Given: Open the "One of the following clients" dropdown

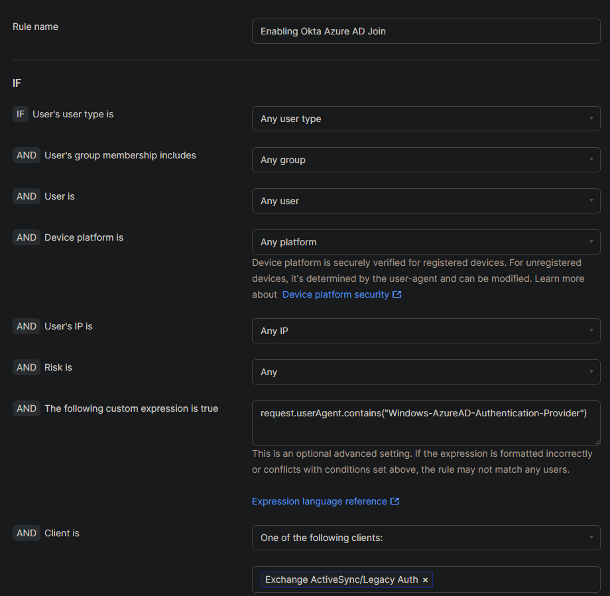Looking at the screenshot, I should click(x=426, y=538).
